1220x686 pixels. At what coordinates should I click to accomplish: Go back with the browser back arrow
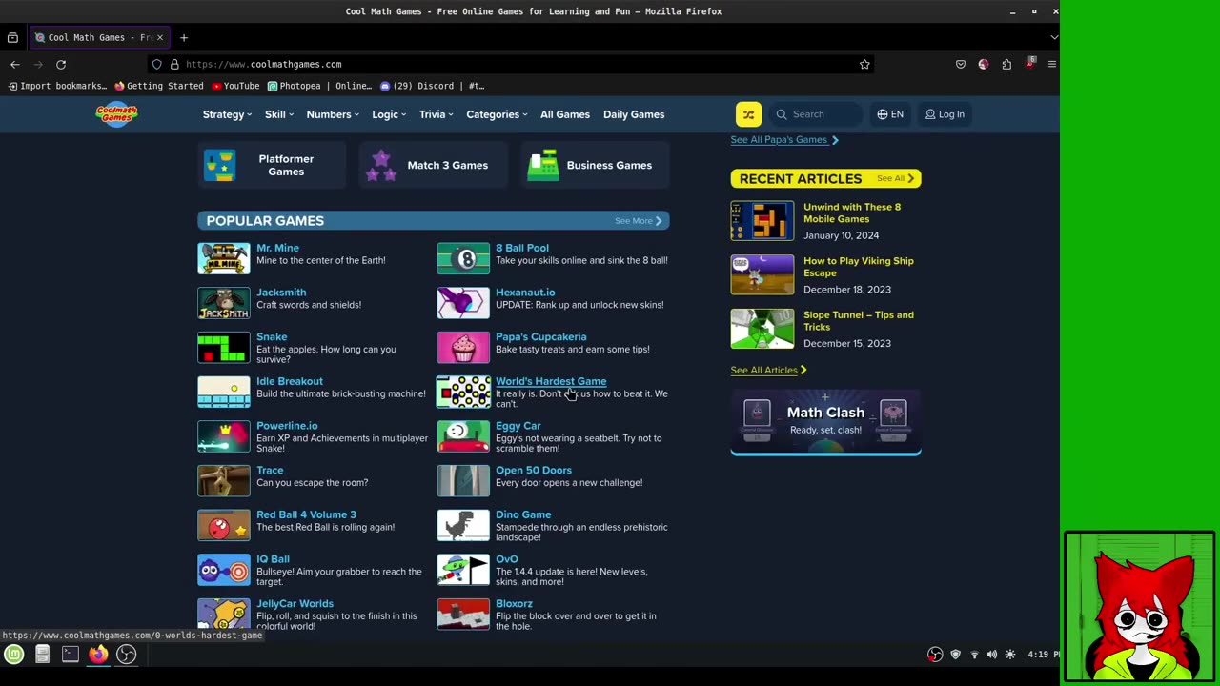[15, 64]
